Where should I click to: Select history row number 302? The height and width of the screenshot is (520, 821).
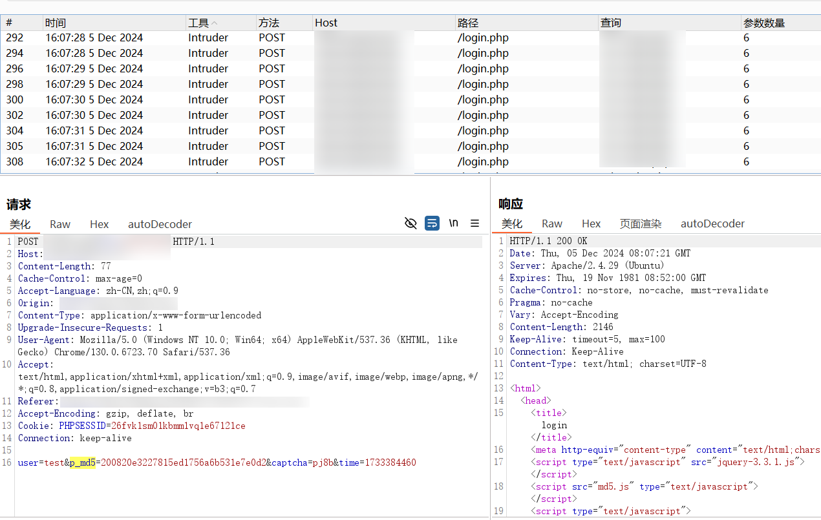[x=410, y=115]
